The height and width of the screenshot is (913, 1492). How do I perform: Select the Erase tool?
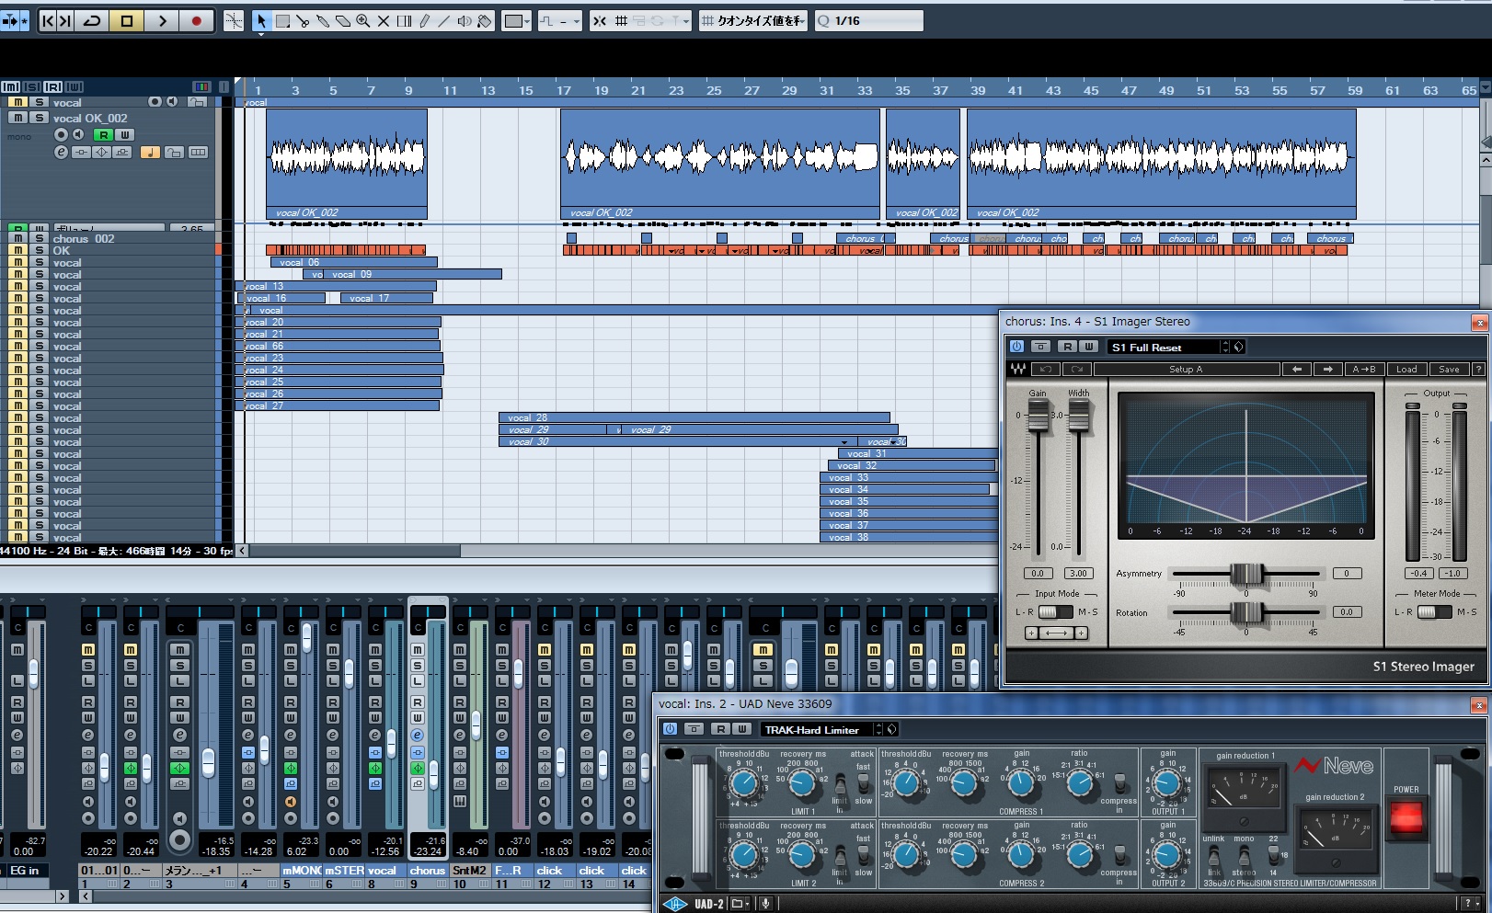click(343, 20)
